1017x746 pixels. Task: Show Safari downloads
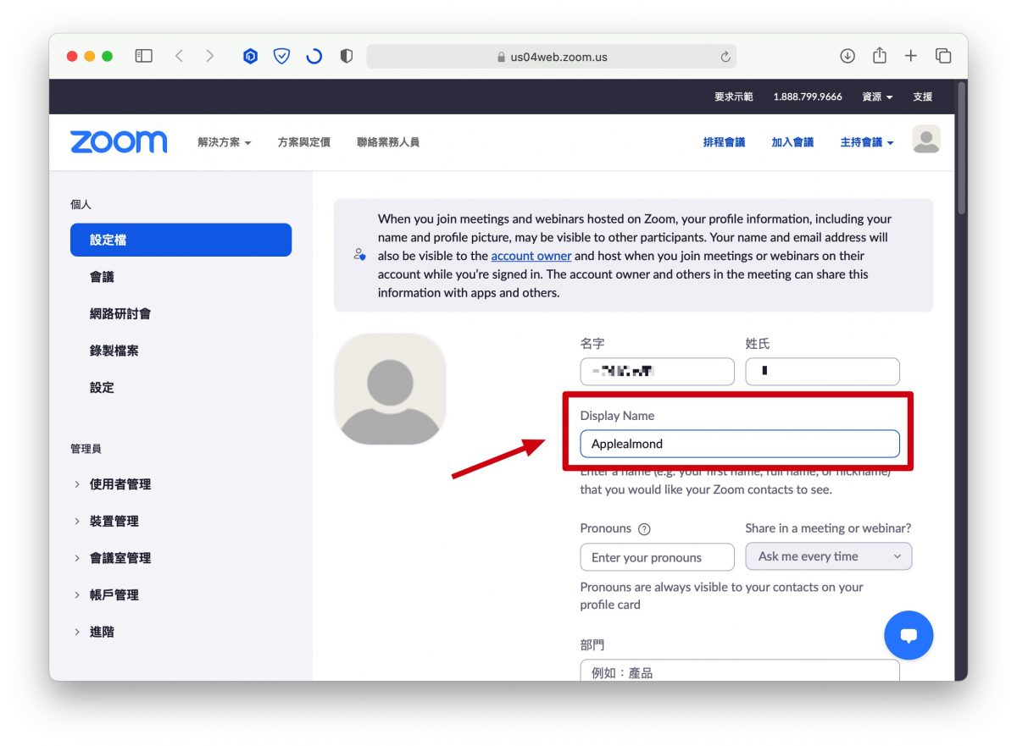tap(847, 56)
